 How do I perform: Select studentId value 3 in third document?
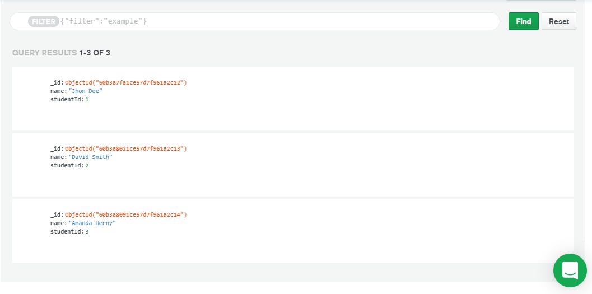(87, 232)
